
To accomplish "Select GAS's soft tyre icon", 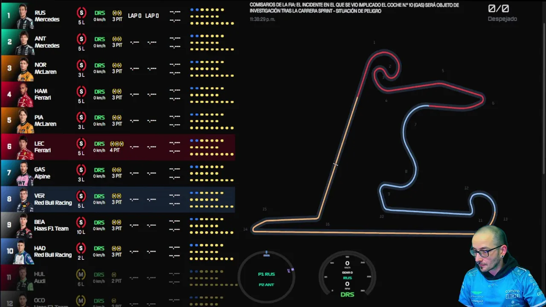I will (81, 170).
